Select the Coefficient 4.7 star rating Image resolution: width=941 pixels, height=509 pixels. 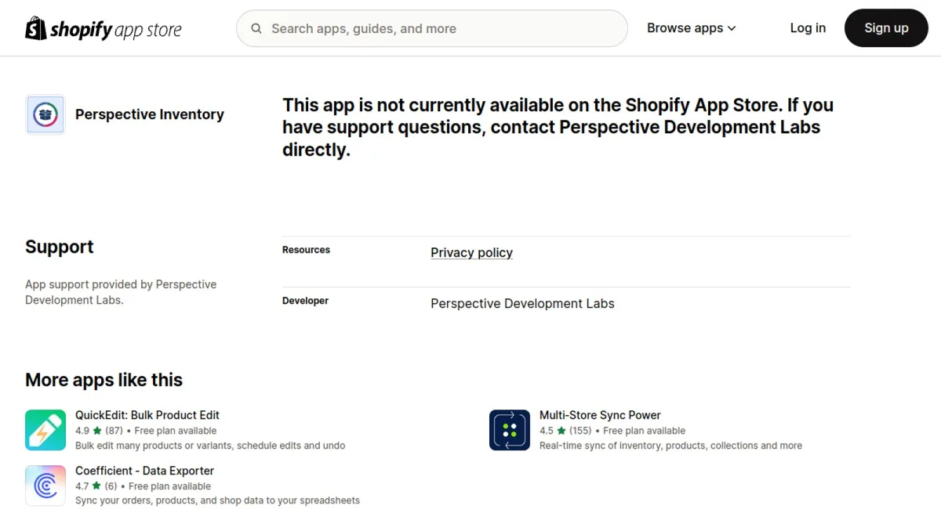tap(96, 486)
